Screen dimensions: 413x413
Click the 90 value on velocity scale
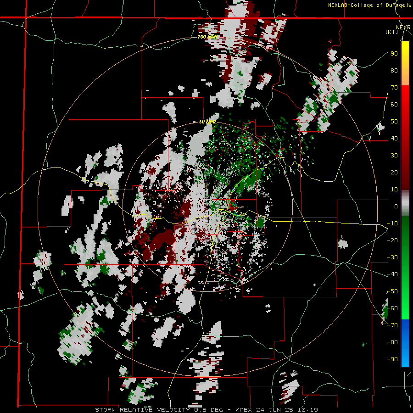pos(394,54)
